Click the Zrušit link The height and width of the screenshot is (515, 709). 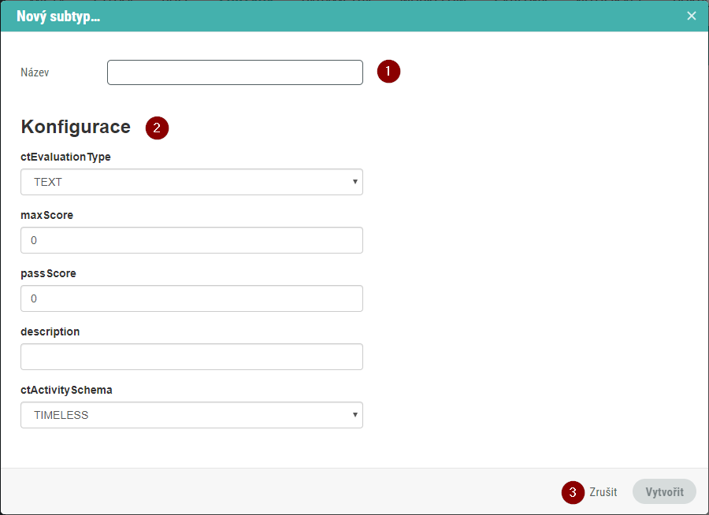point(602,492)
